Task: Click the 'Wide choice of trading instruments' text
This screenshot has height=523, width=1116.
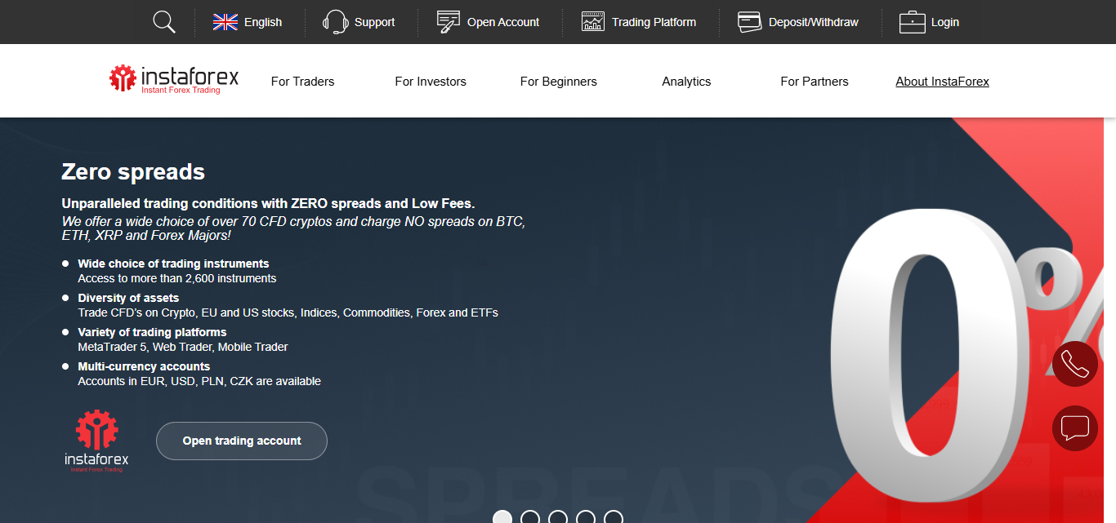Action: point(173,264)
